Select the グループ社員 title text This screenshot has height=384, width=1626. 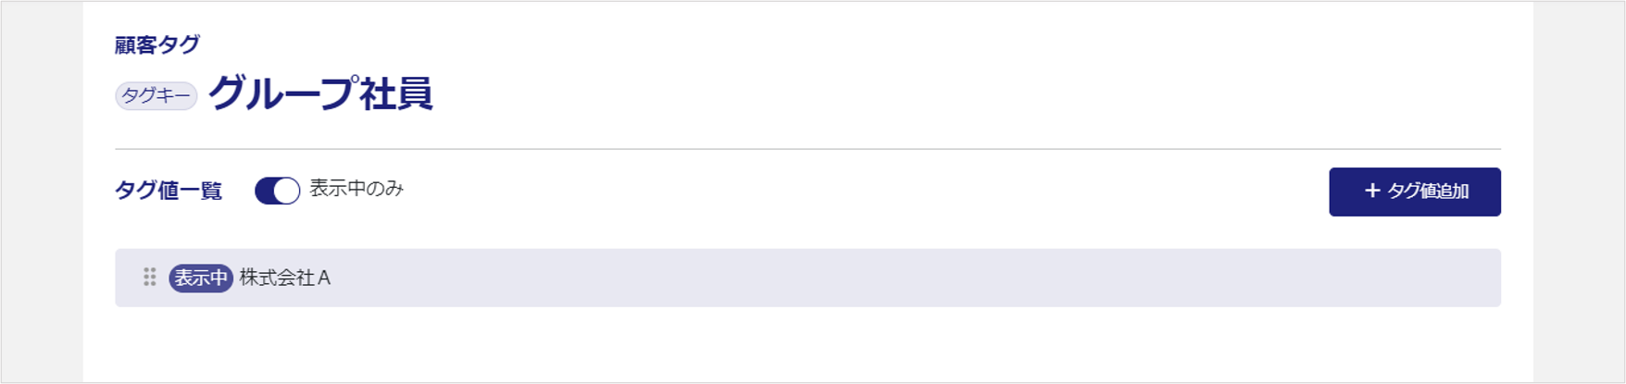(320, 94)
